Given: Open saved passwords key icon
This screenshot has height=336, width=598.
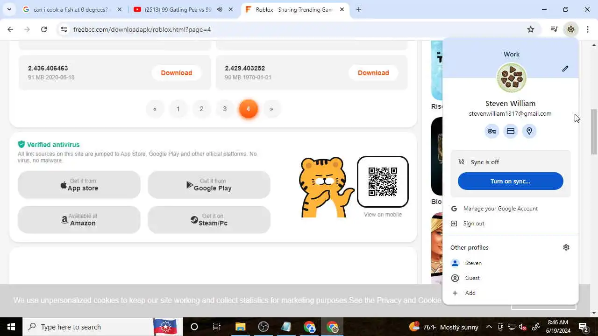Looking at the screenshot, I should (492, 132).
